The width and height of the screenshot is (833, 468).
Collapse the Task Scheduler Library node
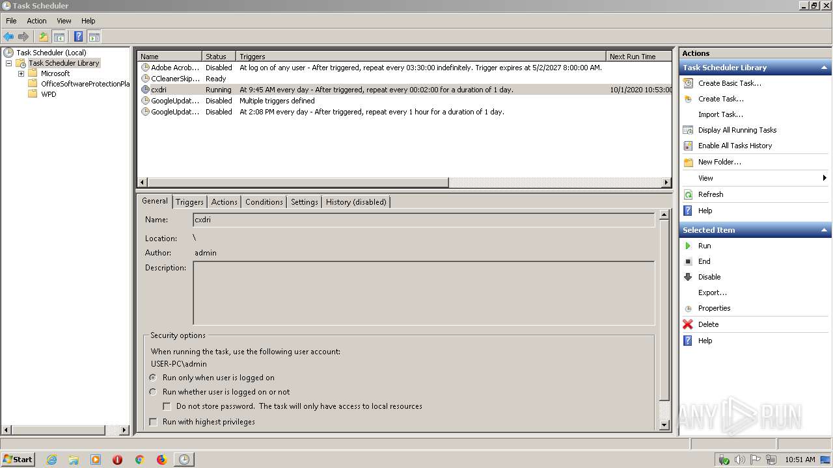(8, 63)
